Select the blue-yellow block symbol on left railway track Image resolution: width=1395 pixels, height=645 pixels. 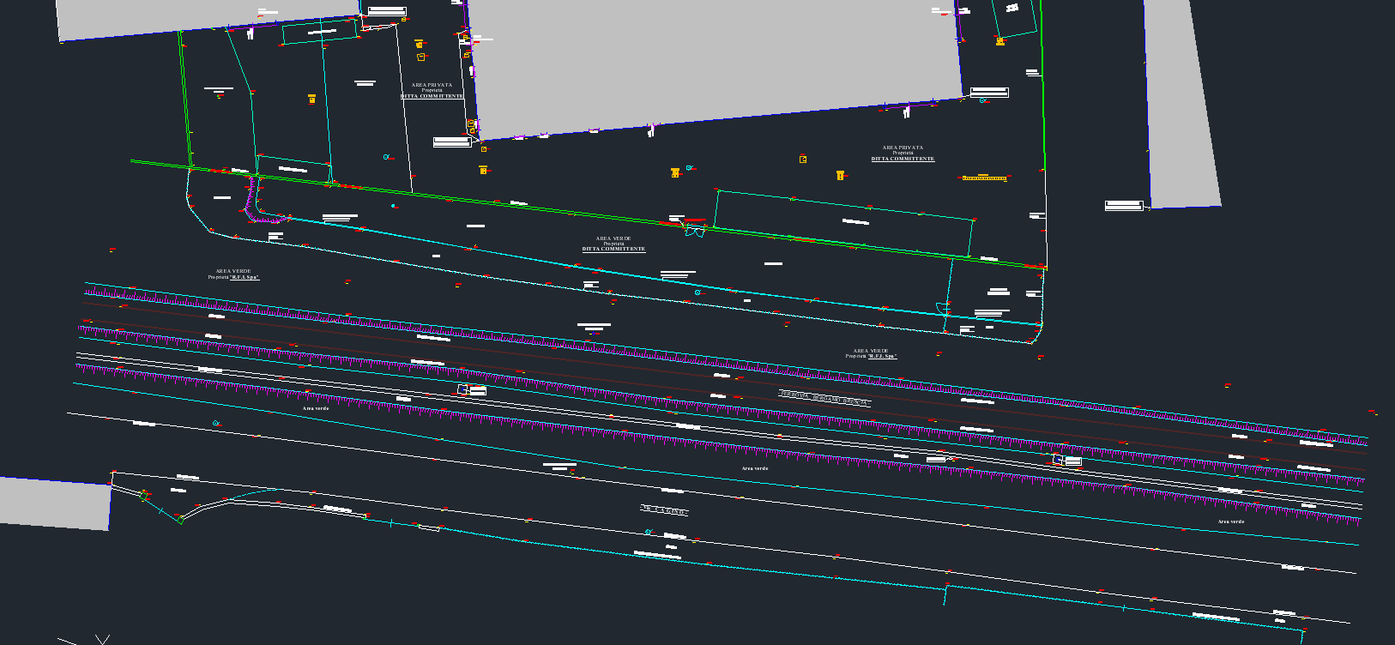[x=463, y=389]
